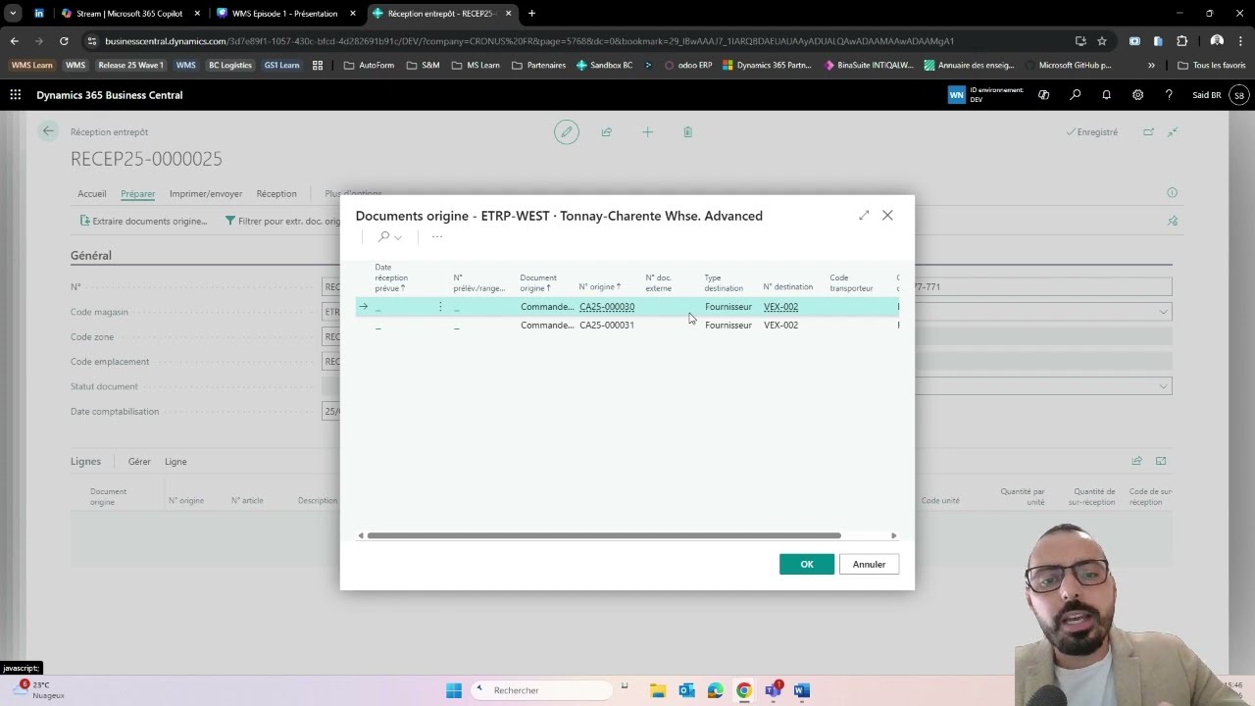The width and height of the screenshot is (1255, 706).
Task: Share the warehouse receipt page
Action: (x=607, y=131)
